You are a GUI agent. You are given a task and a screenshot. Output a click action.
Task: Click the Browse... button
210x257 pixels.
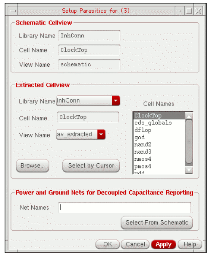(32, 165)
